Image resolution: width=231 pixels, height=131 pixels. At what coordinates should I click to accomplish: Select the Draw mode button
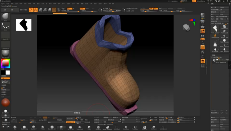[x=35, y=10]
